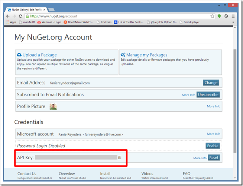Click page scrollbar up arrow
Viewport: 243px width, 186px height.
235,28
